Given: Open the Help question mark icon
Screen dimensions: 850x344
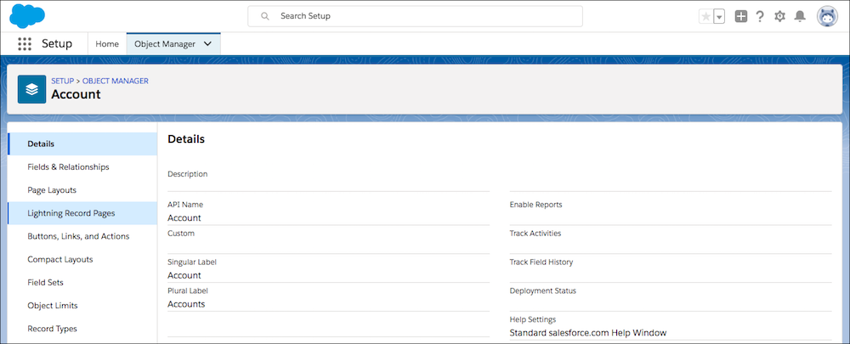Looking at the screenshot, I should 760,16.
